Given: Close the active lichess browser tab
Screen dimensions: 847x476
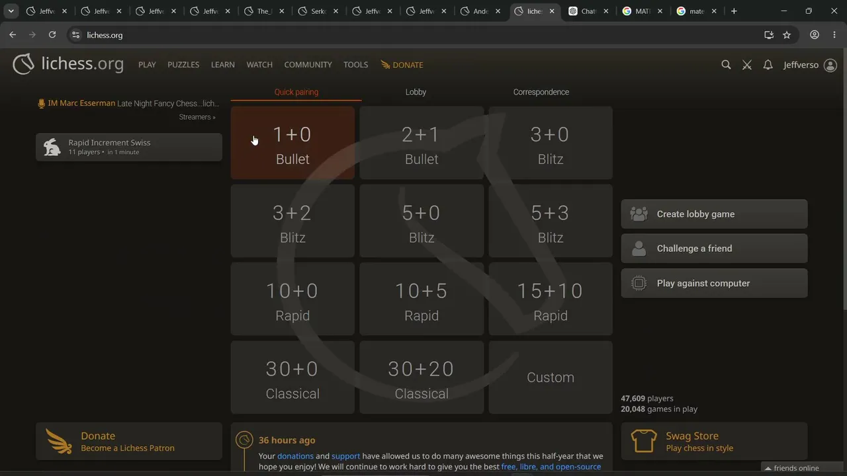Looking at the screenshot, I should tap(552, 11).
